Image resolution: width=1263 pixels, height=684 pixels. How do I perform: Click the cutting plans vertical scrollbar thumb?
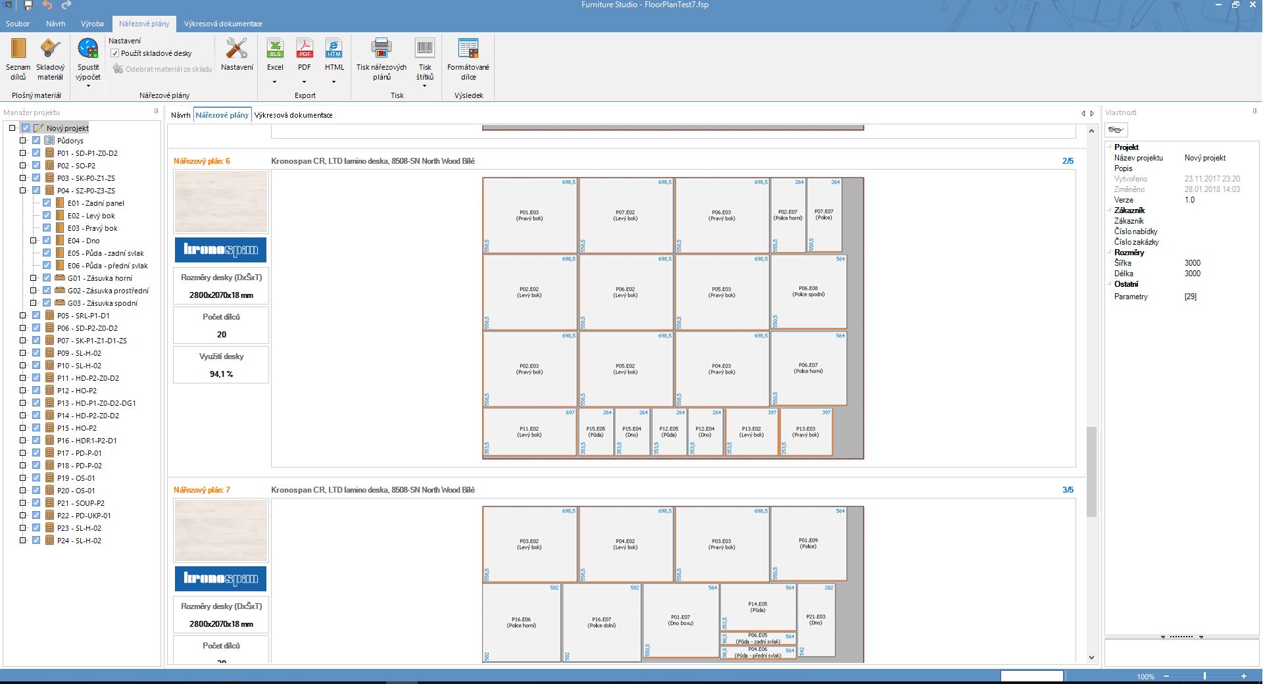point(1091,472)
